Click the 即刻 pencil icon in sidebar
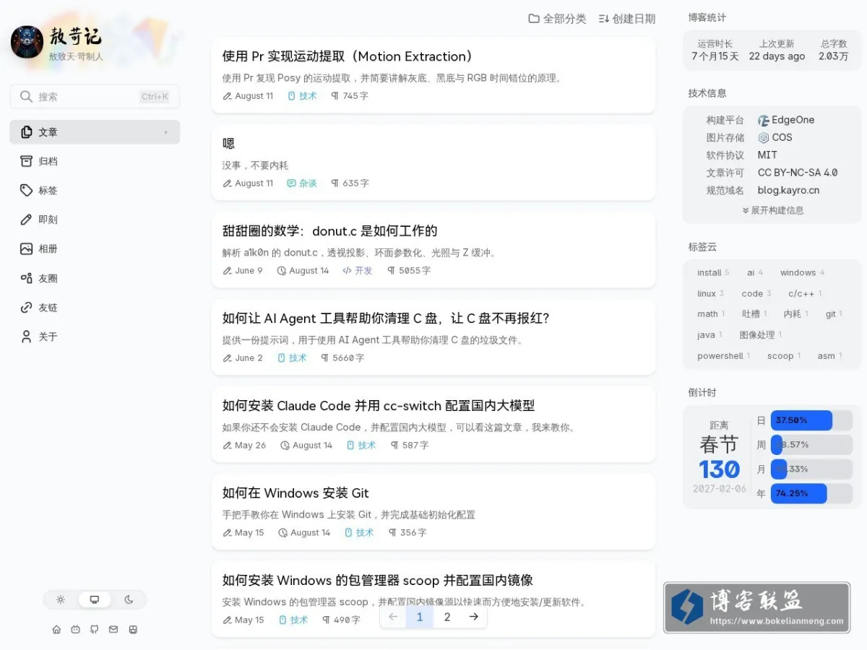This screenshot has width=867, height=650. point(27,220)
